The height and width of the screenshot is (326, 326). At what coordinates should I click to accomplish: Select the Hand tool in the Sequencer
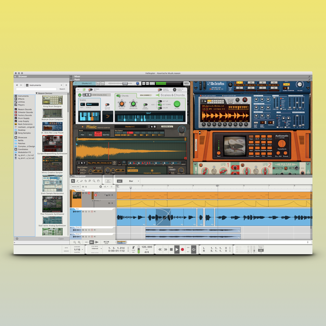tap(98, 181)
